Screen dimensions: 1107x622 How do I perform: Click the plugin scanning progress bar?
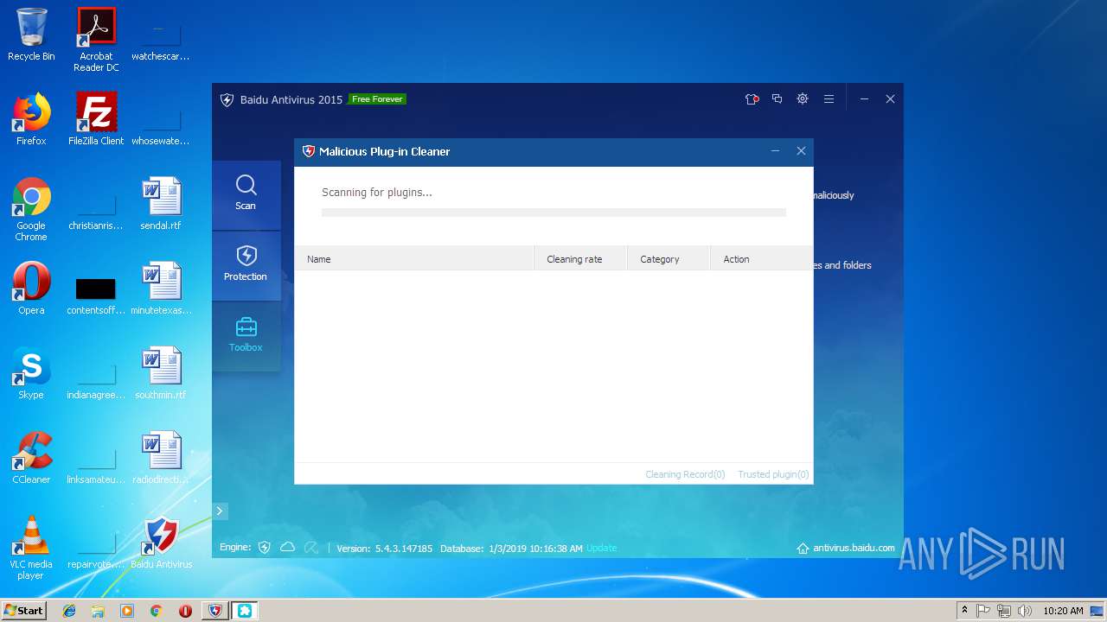[553, 213]
